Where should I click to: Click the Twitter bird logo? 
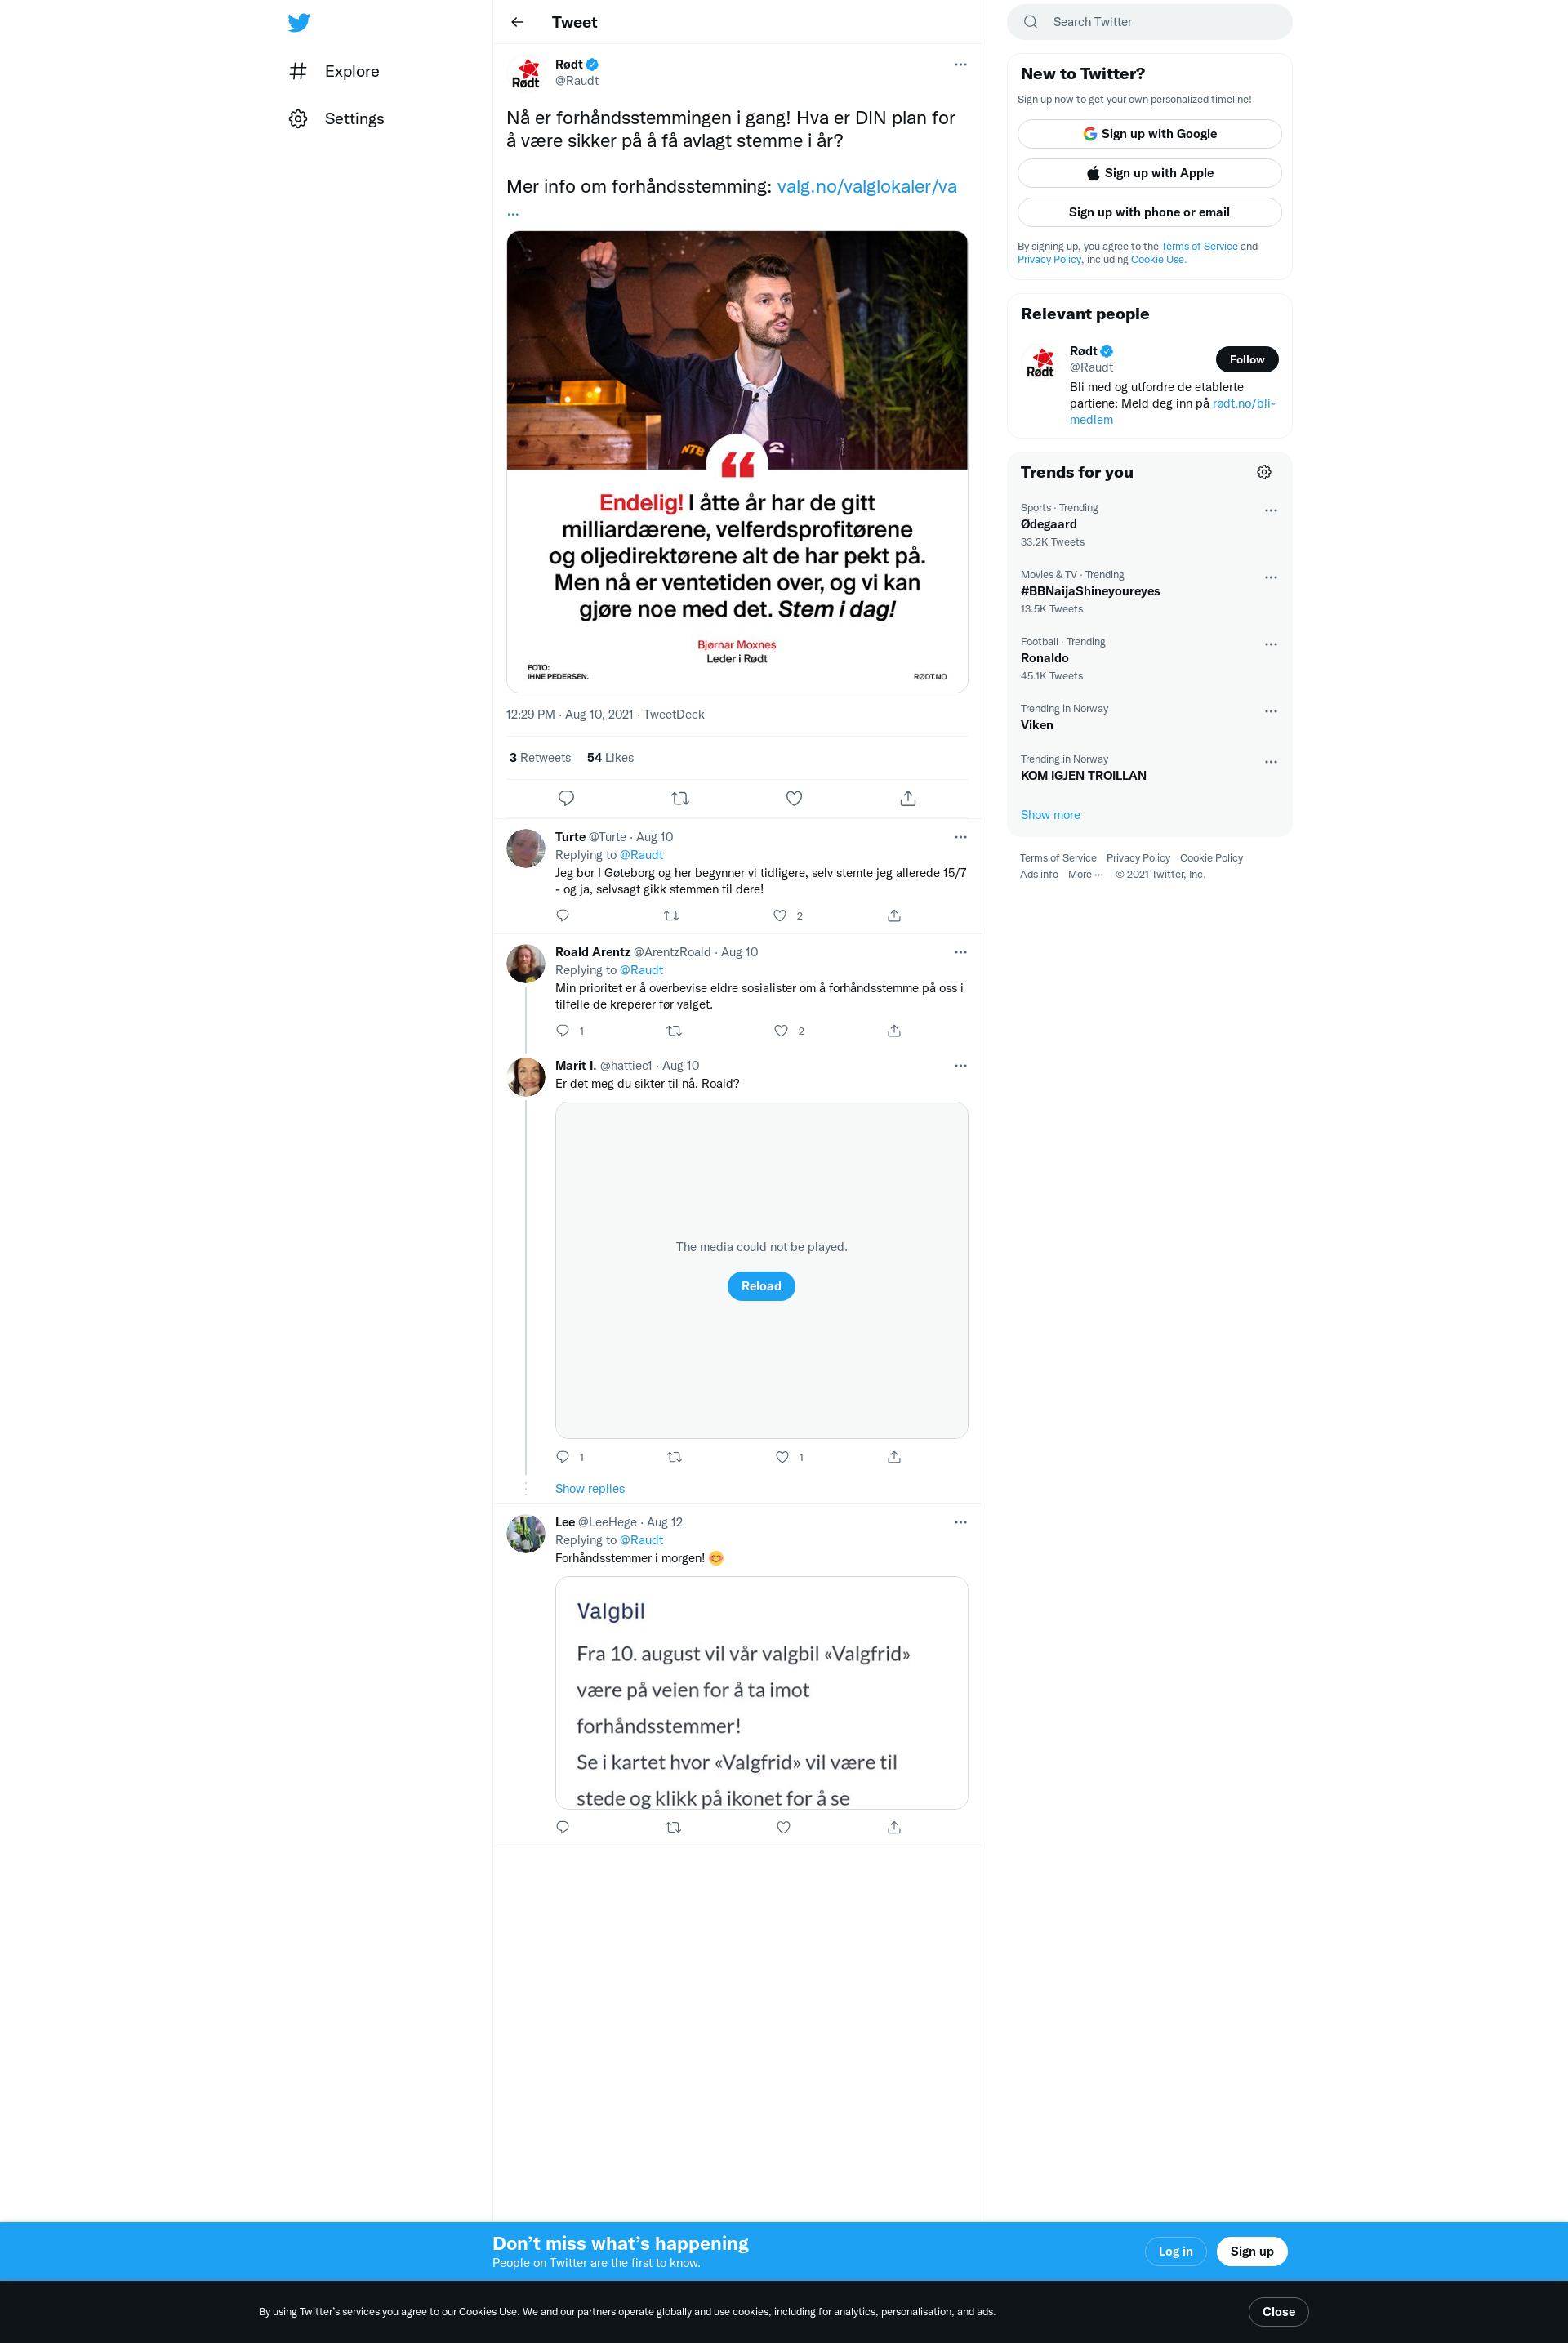coord(298,22)
